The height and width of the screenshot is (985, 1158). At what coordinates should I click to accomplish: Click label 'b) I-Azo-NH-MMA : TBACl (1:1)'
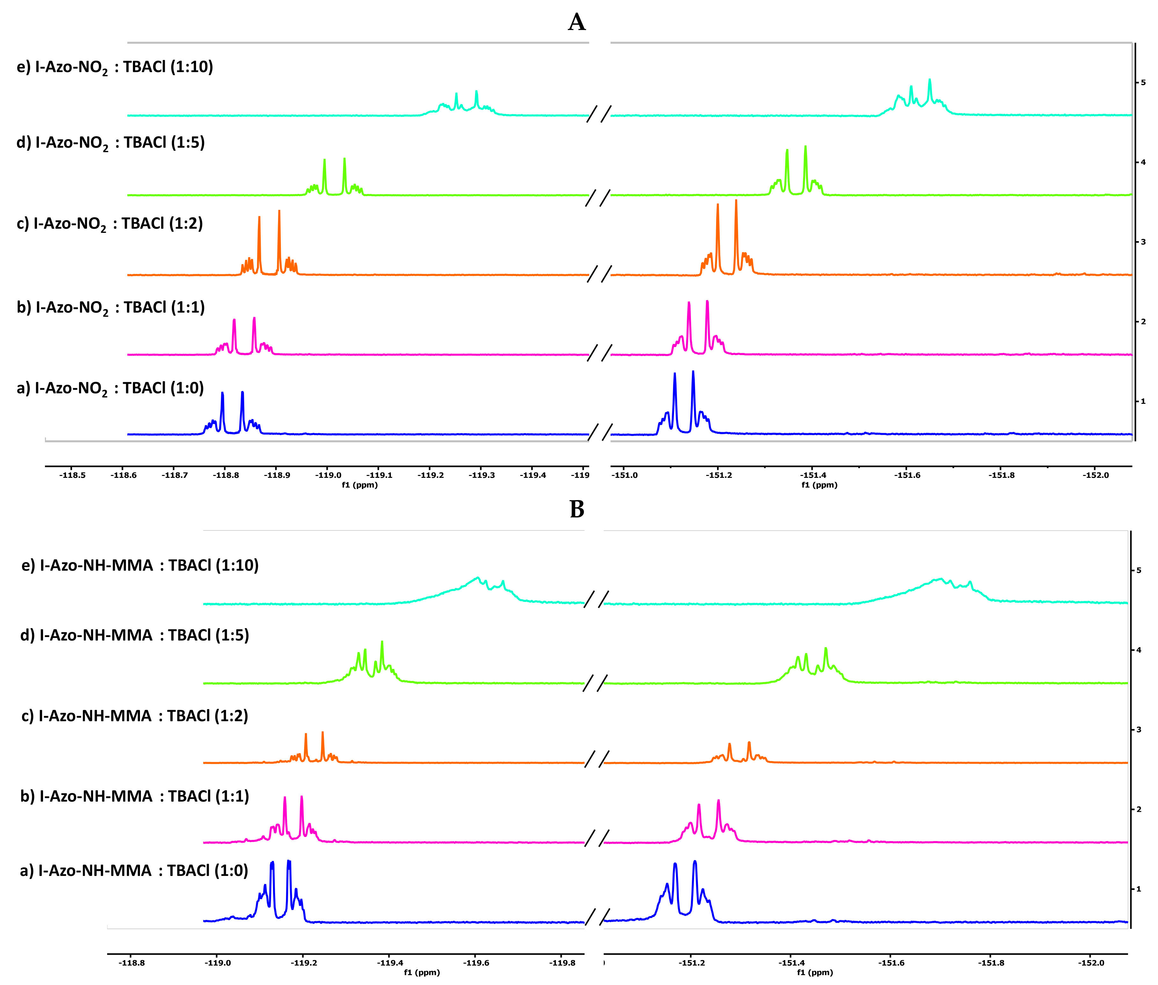135,796
